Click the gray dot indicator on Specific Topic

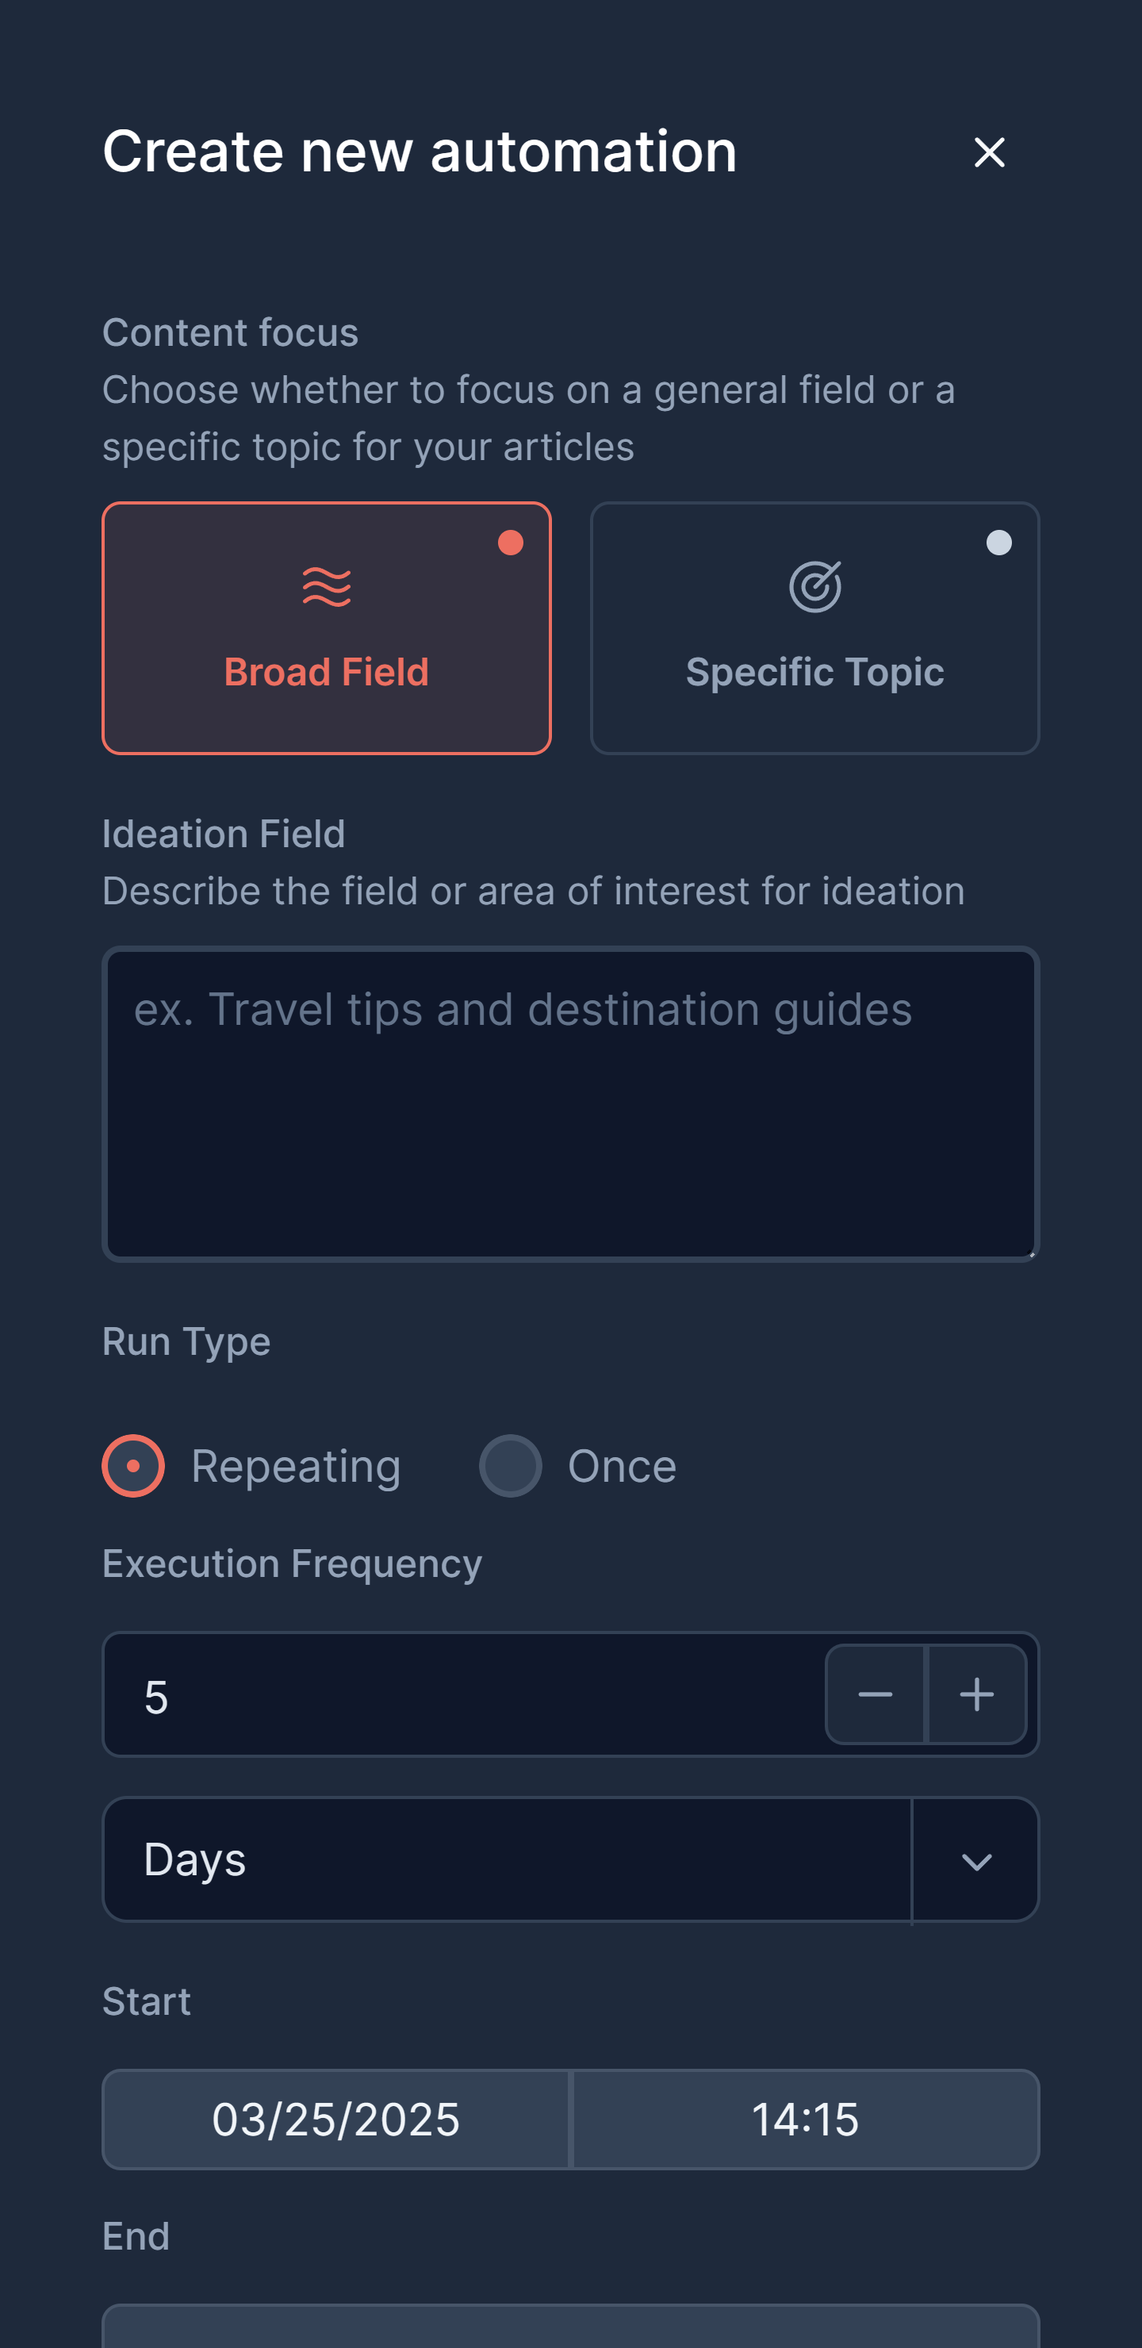(999, 543)
